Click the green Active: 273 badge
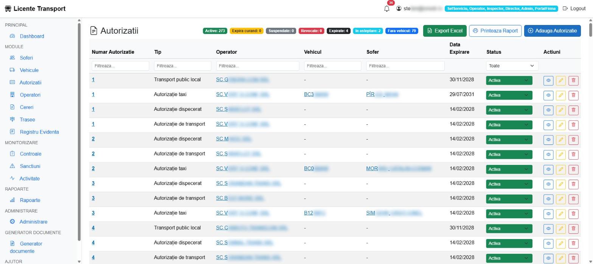This screenshot has width=593, height=264. (x=215, y=31)
